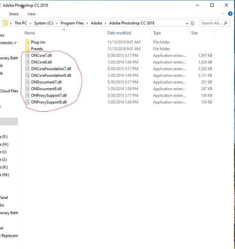Screen dimensions: 235x249
Task: Expand the chevron after This PC
Action: pos(30,23)
